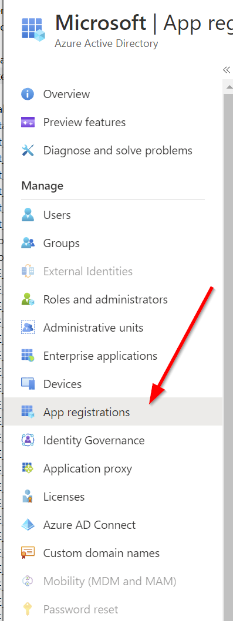Open the Devices menu entry
233x621 pixels.
[x=114, y=384]
